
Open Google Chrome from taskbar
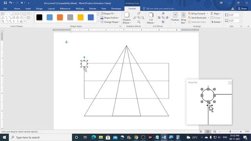pyautogui.click(x=136, y=137)
